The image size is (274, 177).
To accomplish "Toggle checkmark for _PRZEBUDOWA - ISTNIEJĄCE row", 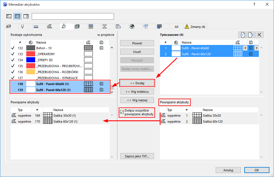I will pos(13,78).
